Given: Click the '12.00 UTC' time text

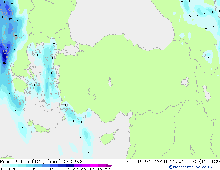Looking at the screenshot, I should click(x=183, y=162).
